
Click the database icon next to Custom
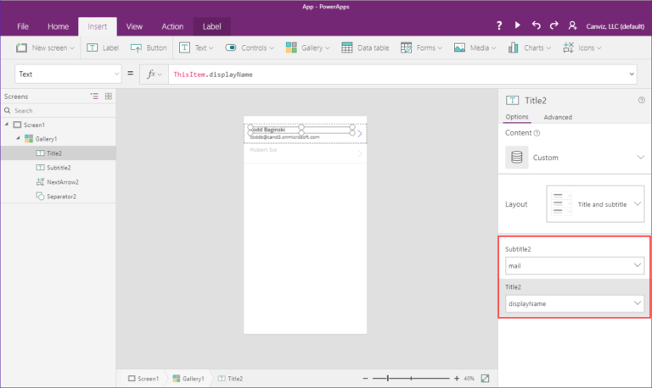(516, 158)
